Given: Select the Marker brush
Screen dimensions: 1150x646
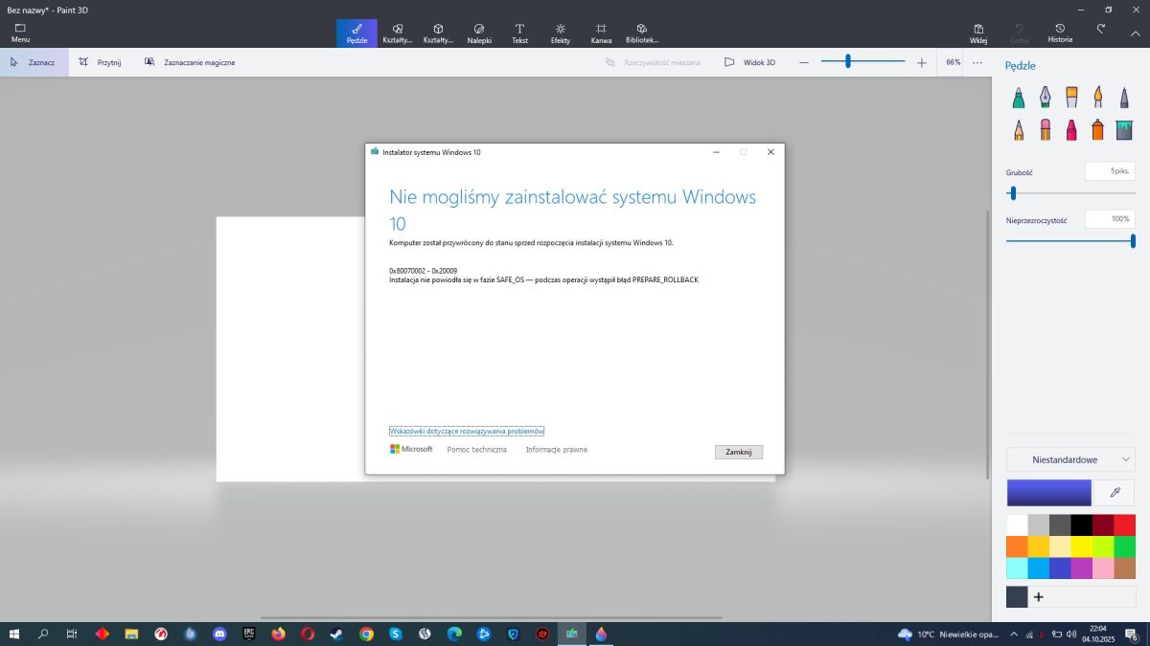Looking at the screenshot, I should pos(1018,97).
